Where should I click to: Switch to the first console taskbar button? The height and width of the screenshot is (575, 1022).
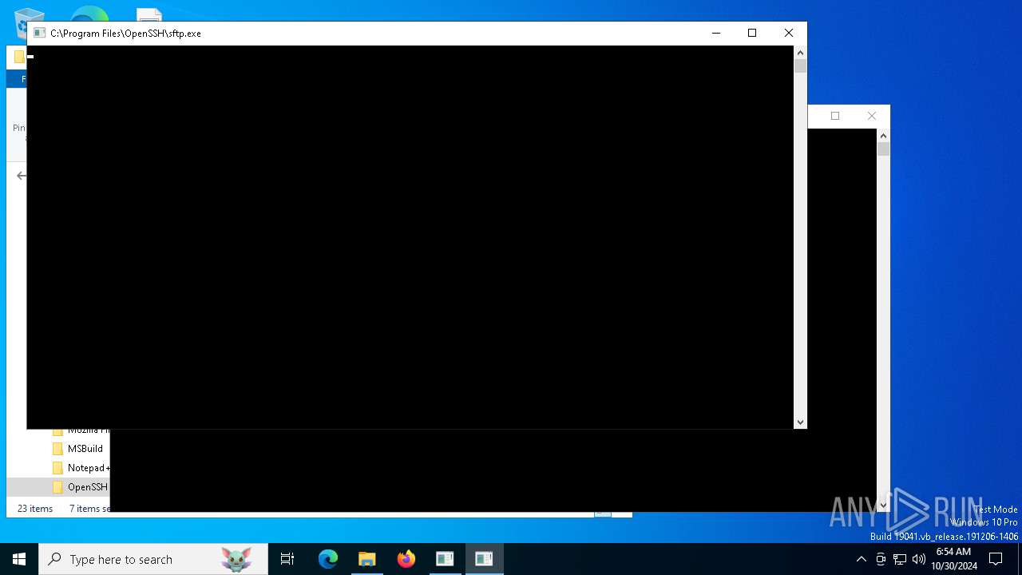click(445, 559)
